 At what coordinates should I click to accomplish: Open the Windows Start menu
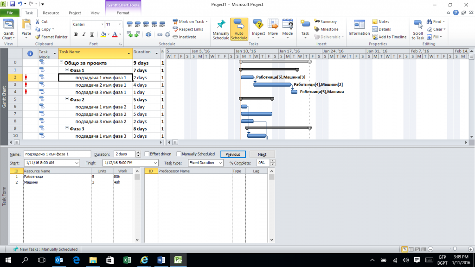click(8, 260)
